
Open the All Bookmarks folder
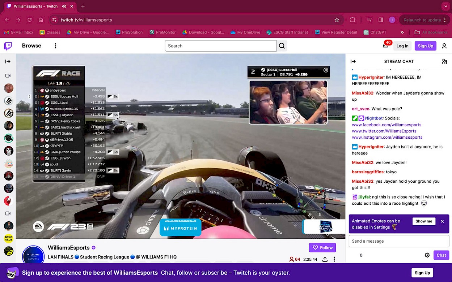coord(431,32)
